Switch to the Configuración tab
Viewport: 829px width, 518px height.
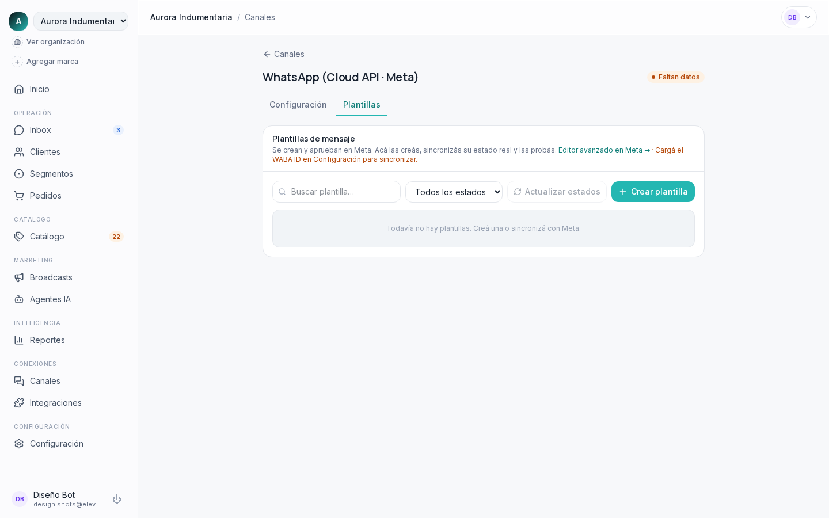pos(298,105)
